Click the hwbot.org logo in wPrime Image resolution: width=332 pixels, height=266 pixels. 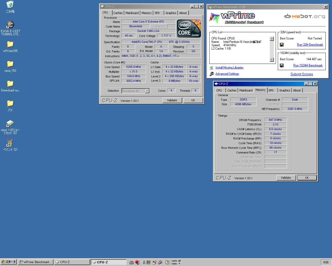(305, 16)
